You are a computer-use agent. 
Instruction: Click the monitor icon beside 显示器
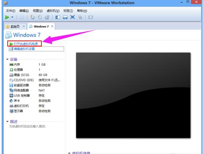11,111
